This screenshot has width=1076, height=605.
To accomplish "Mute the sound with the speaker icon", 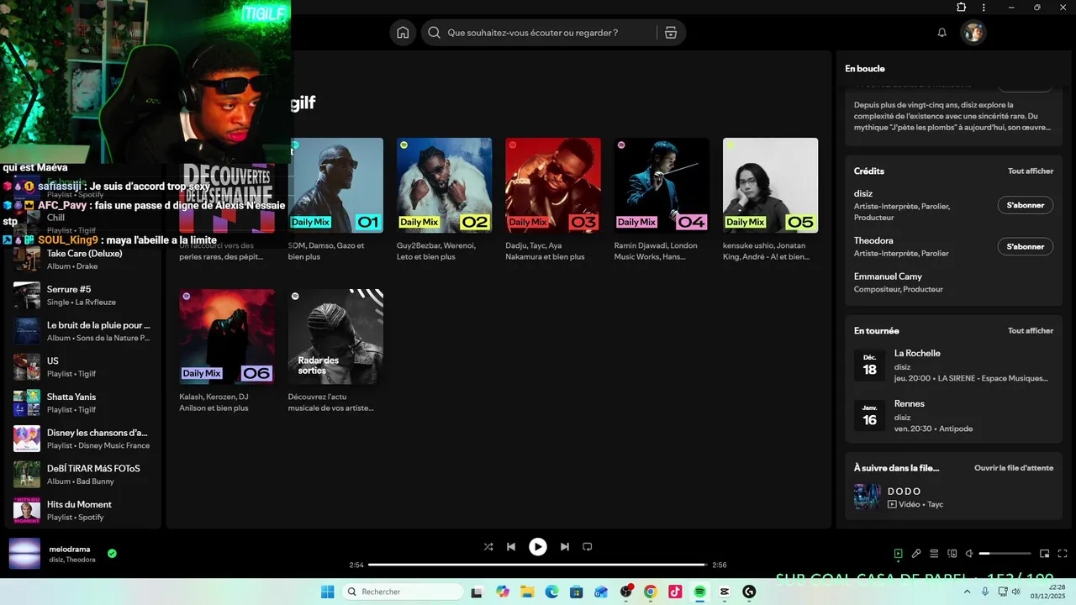I will point(969,554).
